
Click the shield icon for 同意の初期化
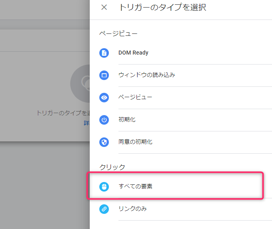point(104,142)
